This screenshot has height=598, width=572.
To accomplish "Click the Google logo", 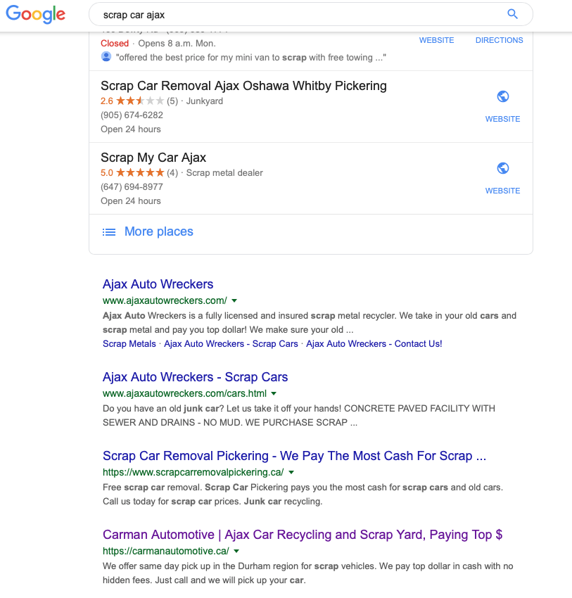I will click(35, 15).
